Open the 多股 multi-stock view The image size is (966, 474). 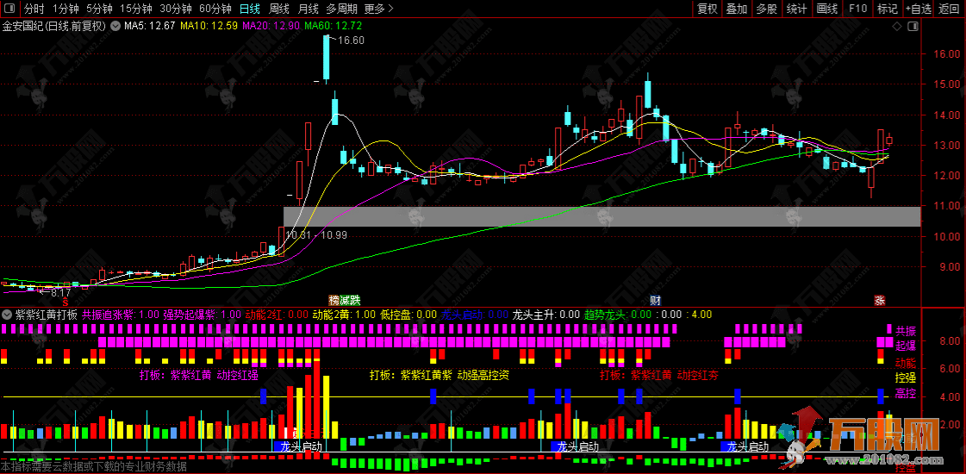tap(766, 9)
